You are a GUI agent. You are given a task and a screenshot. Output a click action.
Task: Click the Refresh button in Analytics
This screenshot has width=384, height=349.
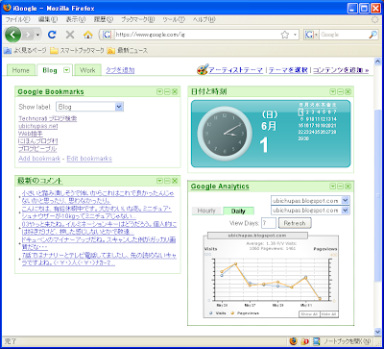[x=295, y=223]
